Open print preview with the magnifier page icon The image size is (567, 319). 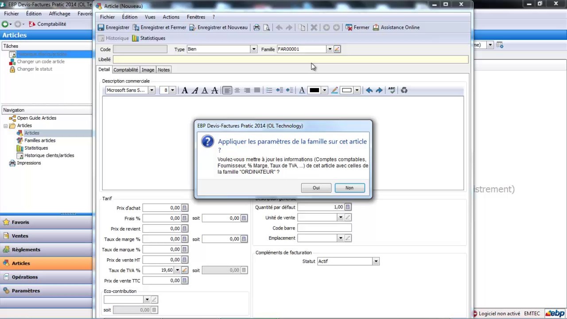click(267, 27)
